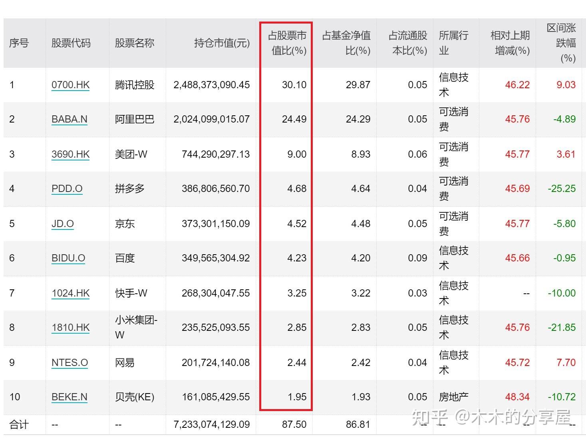Click holding value 161,085,429.55
The width and height of the screenshot is (586, 441).
[216, 397]
